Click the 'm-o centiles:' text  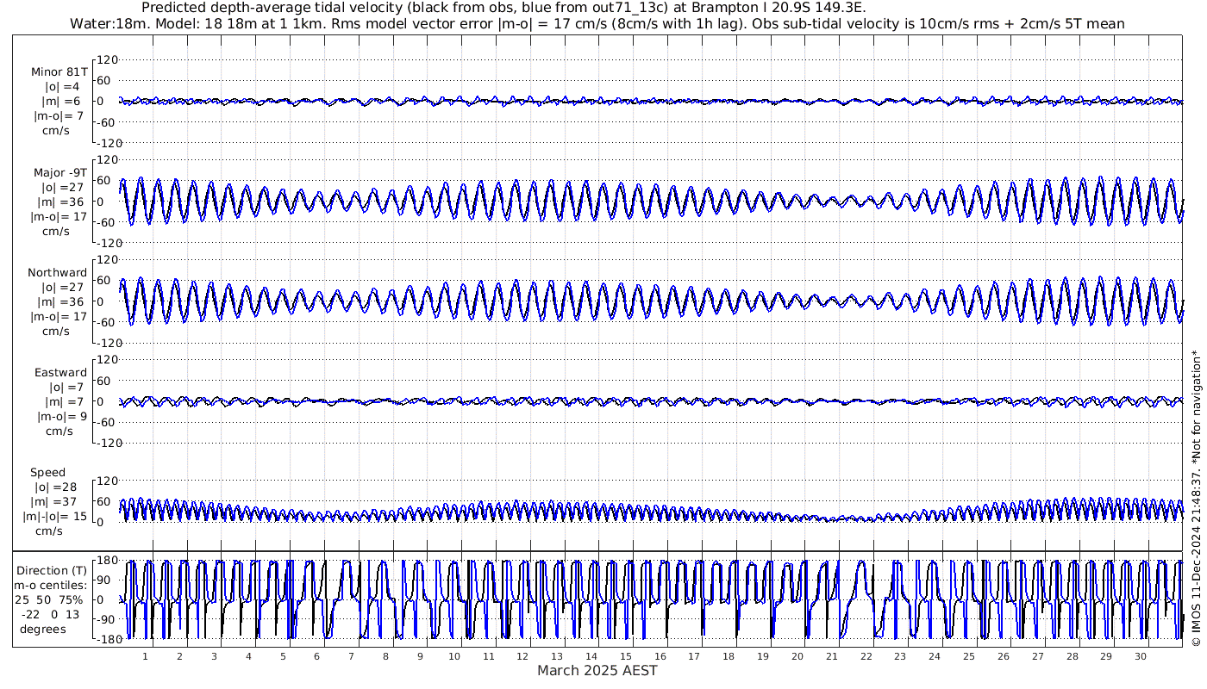point(52,585)
